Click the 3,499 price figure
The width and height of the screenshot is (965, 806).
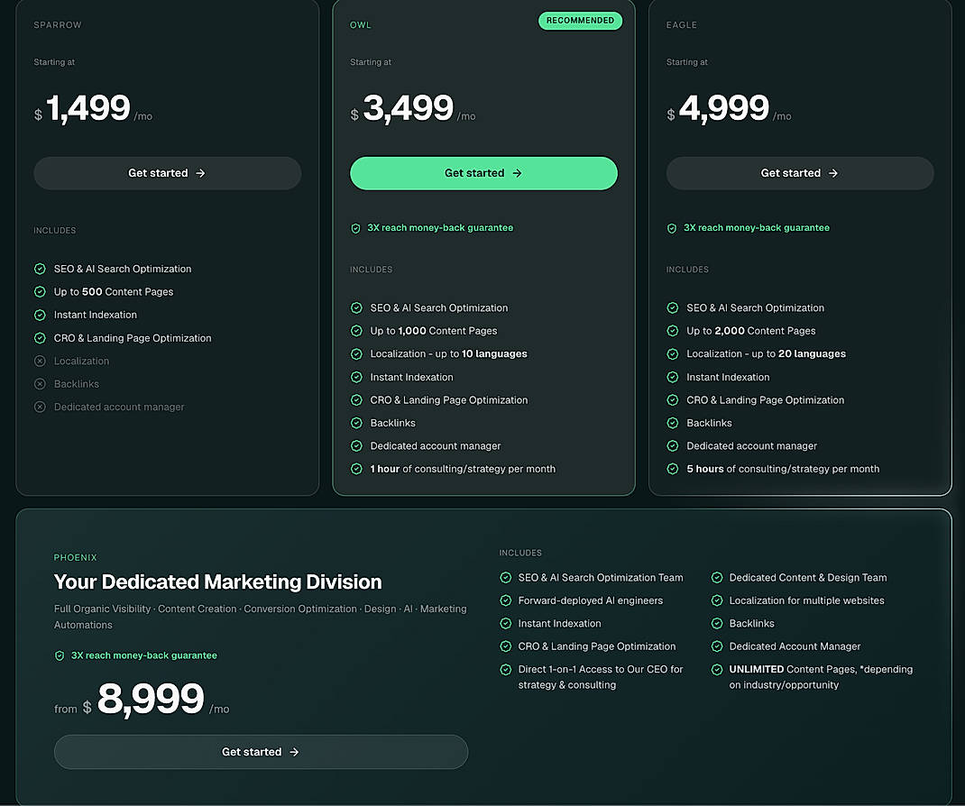point(408,107)
